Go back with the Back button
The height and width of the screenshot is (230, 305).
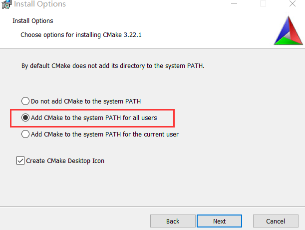173,221
